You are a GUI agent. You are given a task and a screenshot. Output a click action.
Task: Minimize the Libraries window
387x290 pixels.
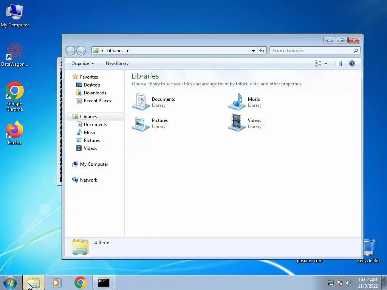329,40
